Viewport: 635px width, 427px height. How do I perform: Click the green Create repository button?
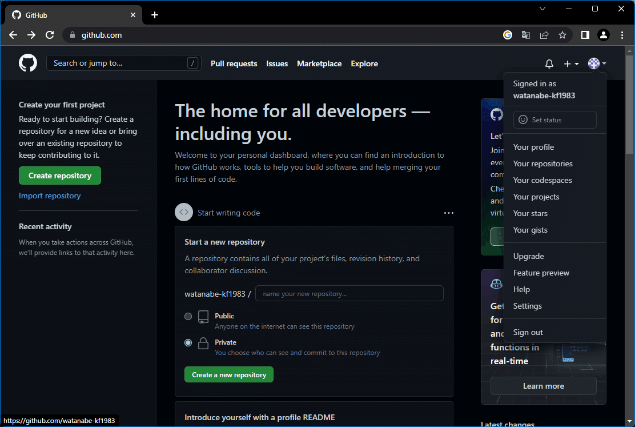(60, 175)
